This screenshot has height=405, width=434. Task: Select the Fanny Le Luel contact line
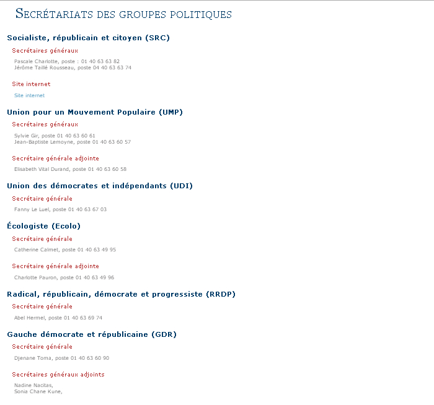[x=60, y=209]
